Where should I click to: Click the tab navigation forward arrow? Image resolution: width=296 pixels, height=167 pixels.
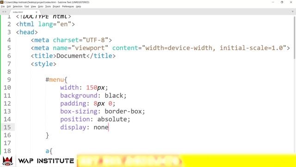click(x=6, y=12)
